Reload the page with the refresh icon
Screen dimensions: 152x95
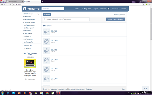(x=8, y=4)
